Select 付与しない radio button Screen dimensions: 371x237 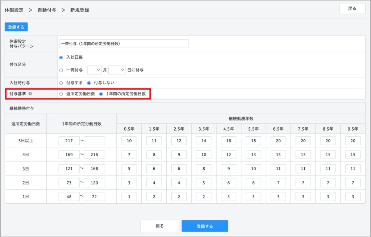coord(89,83)
